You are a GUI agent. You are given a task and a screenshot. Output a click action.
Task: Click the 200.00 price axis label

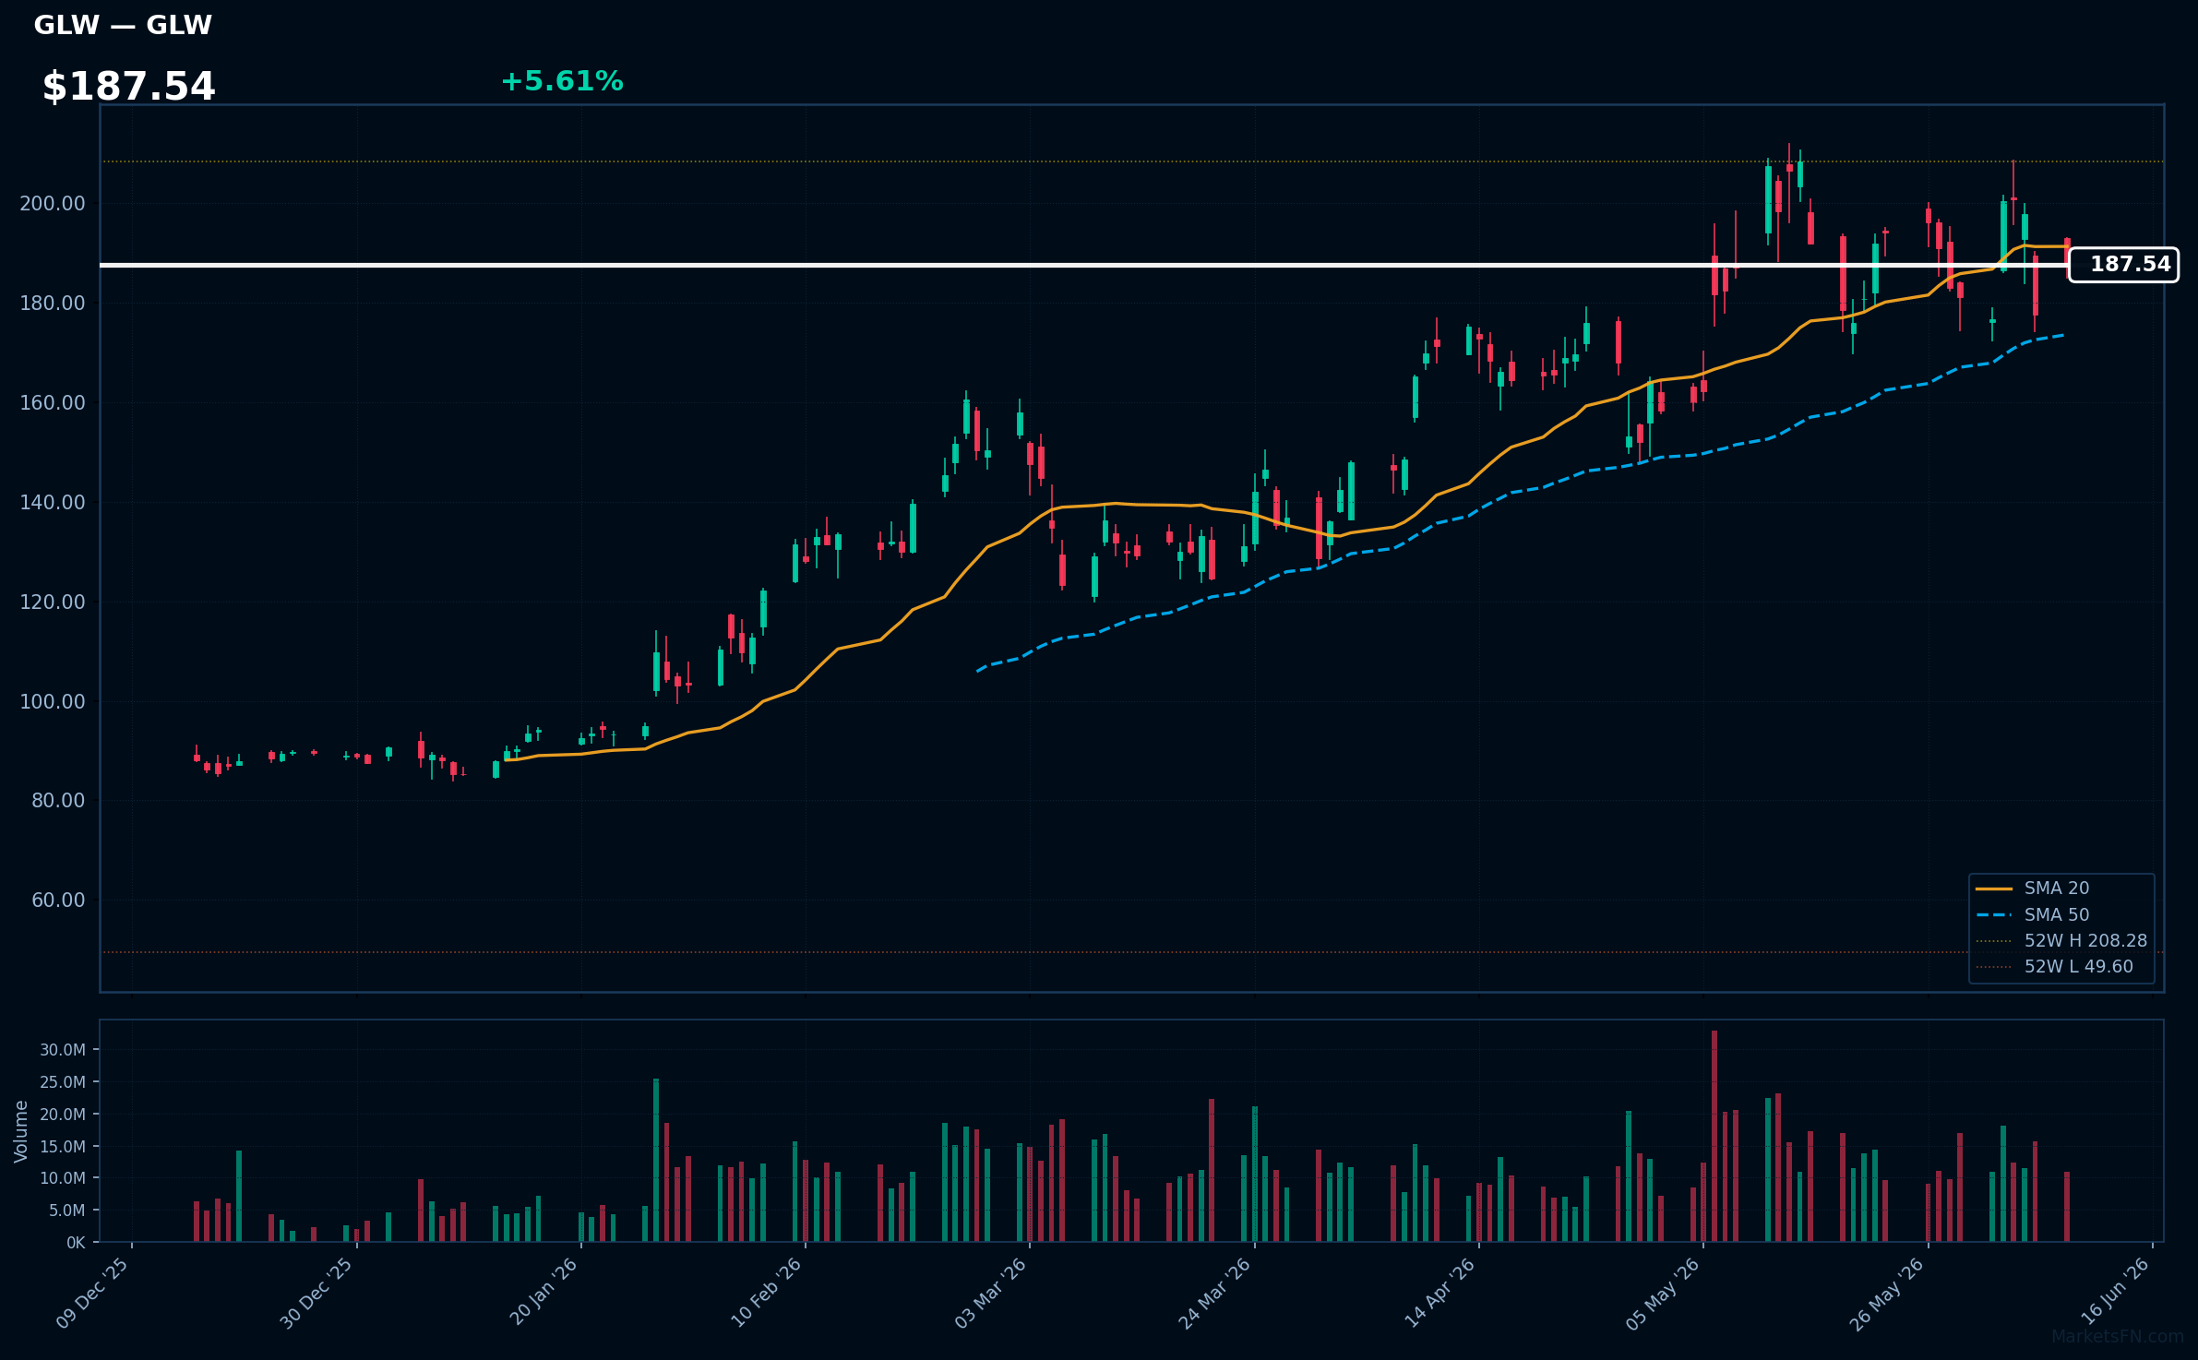[x=53, y=204]
